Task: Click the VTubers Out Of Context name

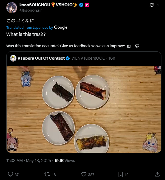Action: [x=41, y=58]
